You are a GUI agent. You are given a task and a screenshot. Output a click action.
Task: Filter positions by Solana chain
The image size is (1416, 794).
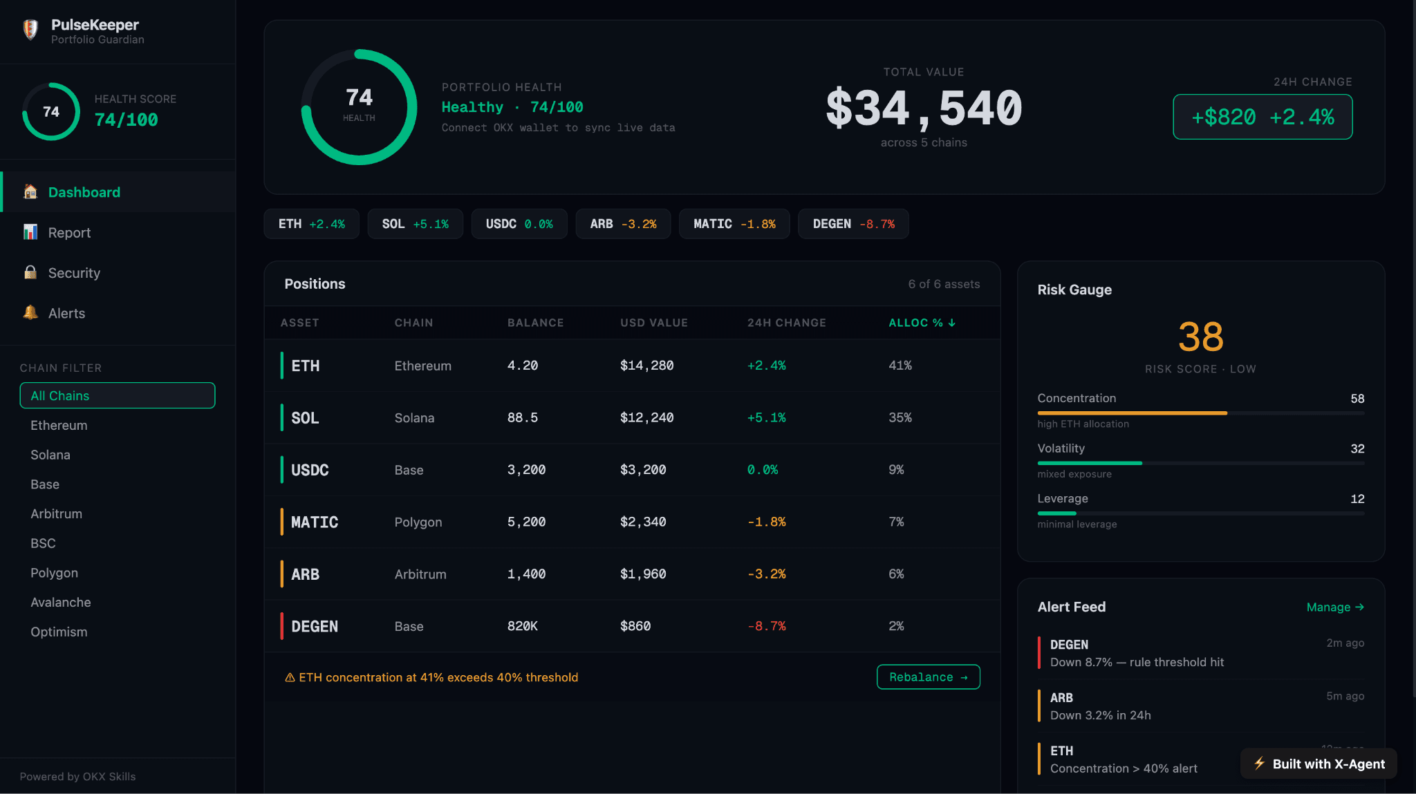click(x=50, y=455)
